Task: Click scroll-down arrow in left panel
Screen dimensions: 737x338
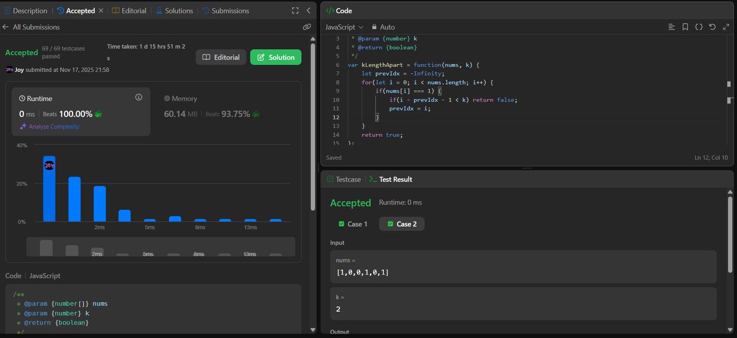Action: pyautogui.click(x=313, y=329)
